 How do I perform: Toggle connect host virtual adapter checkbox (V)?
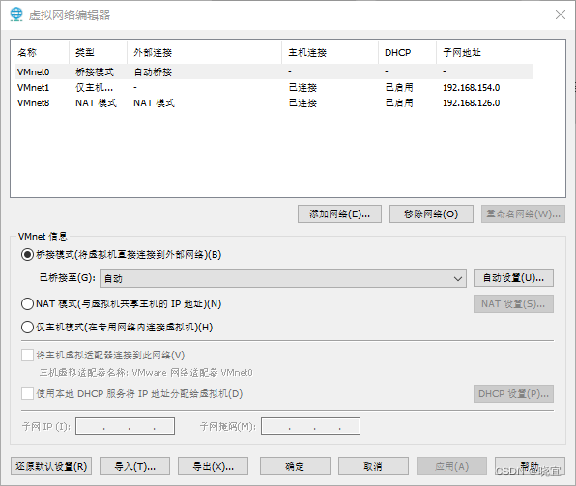[28, 356]
